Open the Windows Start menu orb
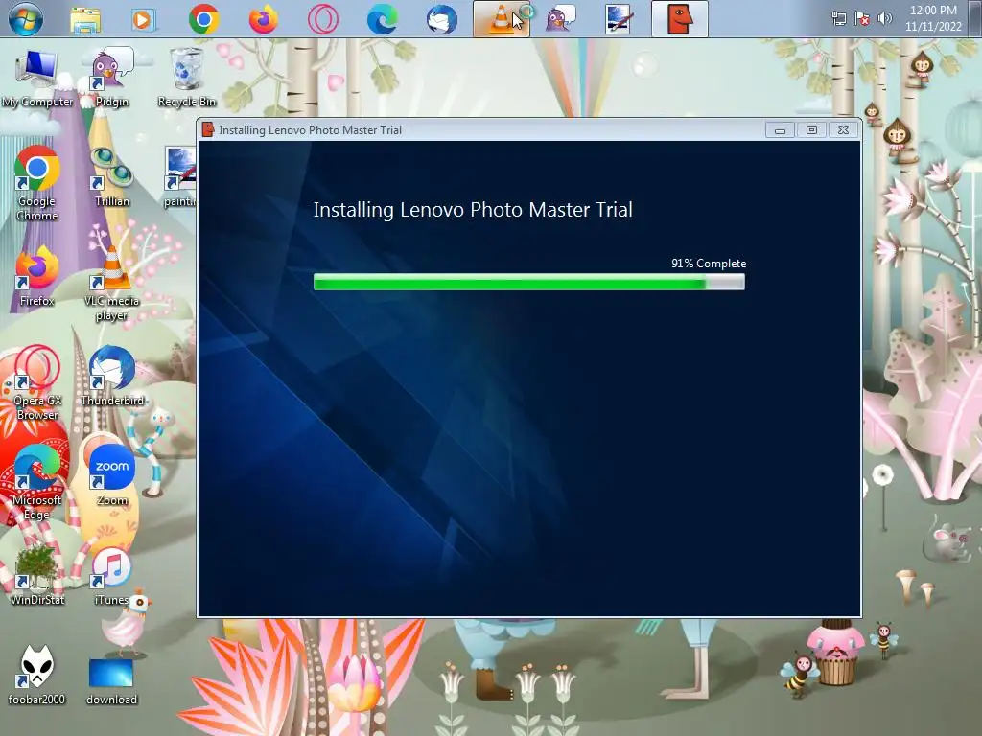This screenshot has width=982, height=736. (x=26, y=19)
